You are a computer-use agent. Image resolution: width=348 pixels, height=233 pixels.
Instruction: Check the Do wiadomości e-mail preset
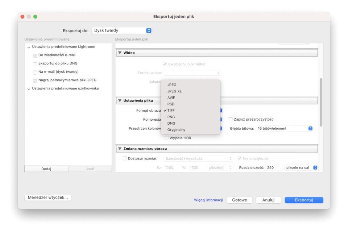click(x=35, y=55)
